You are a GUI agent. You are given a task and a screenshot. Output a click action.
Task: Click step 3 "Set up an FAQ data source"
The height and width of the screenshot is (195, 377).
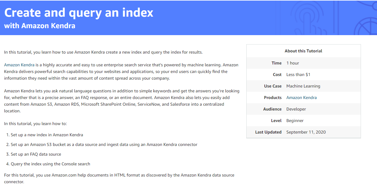pyautogui.click(x=36, y=154)
